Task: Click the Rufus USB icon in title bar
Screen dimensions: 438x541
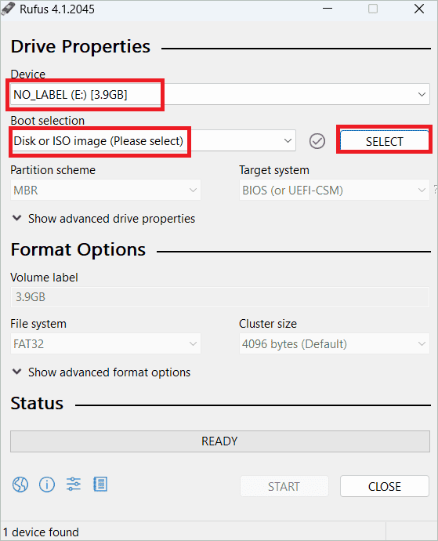Action: 8,9
